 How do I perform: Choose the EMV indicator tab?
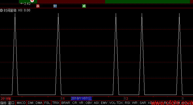[x=104, y=103]
